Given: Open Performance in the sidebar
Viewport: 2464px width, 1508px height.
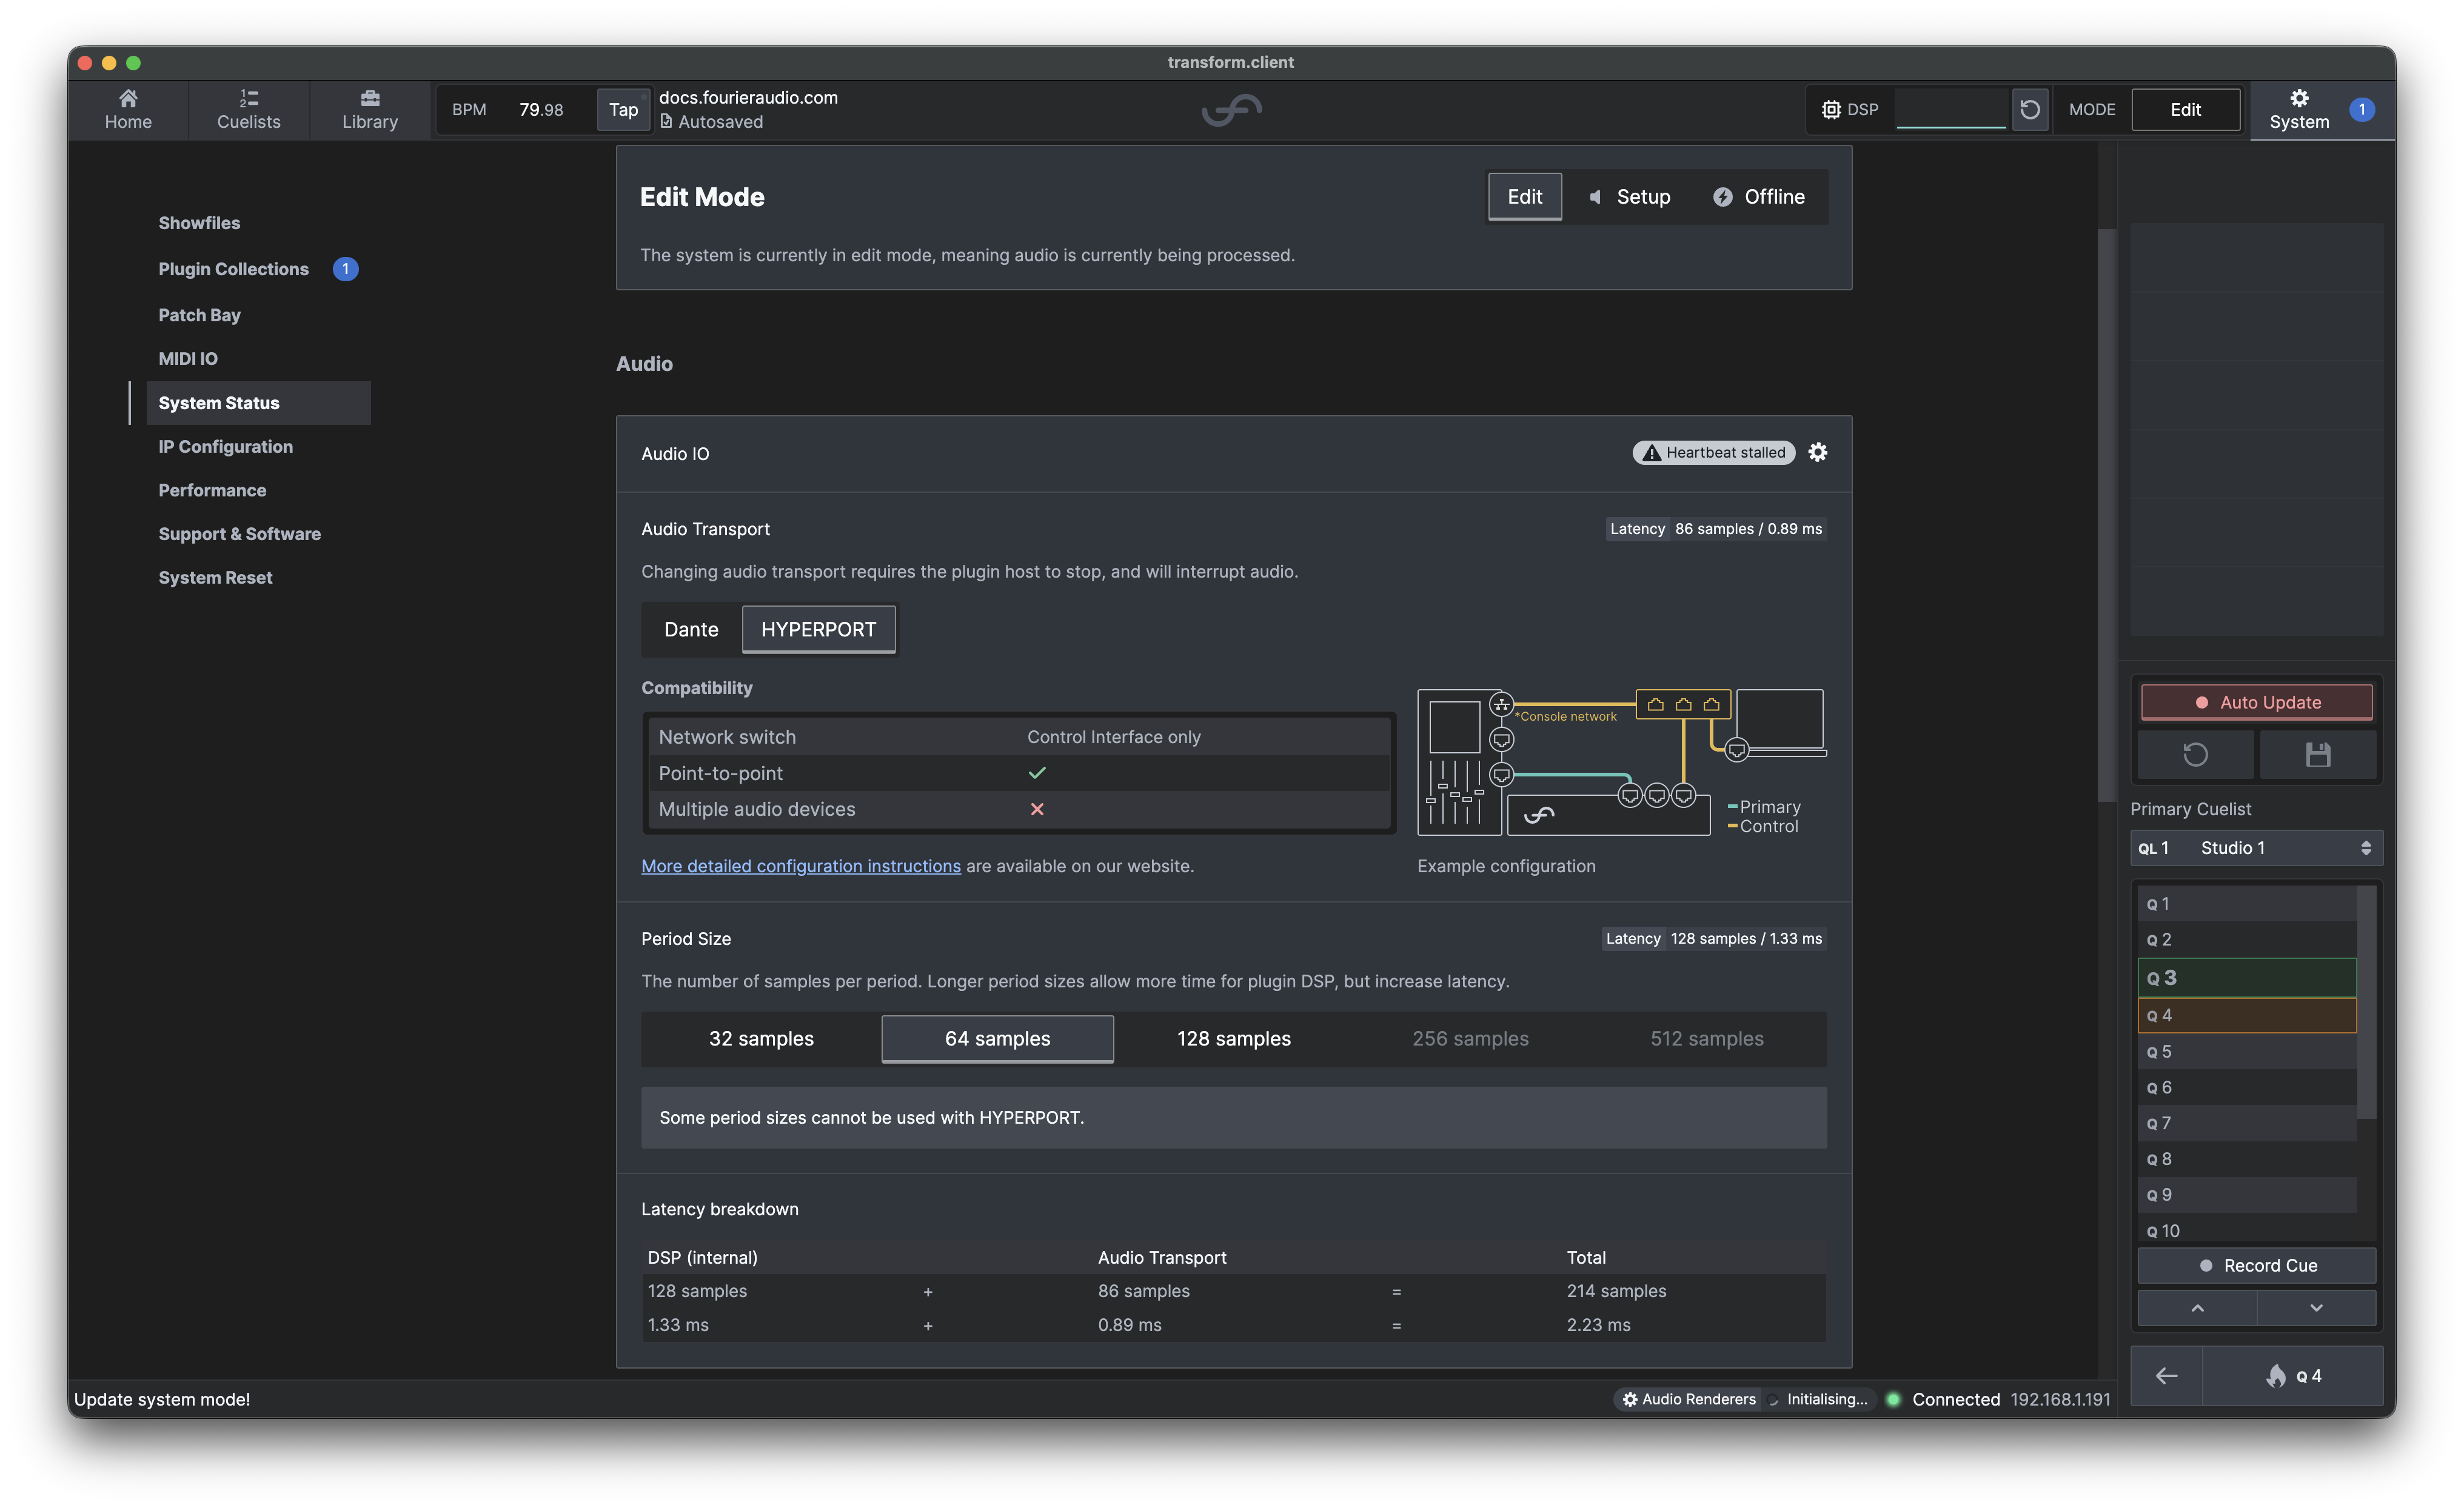Looking at the screenshot, I should coord(212,490).
